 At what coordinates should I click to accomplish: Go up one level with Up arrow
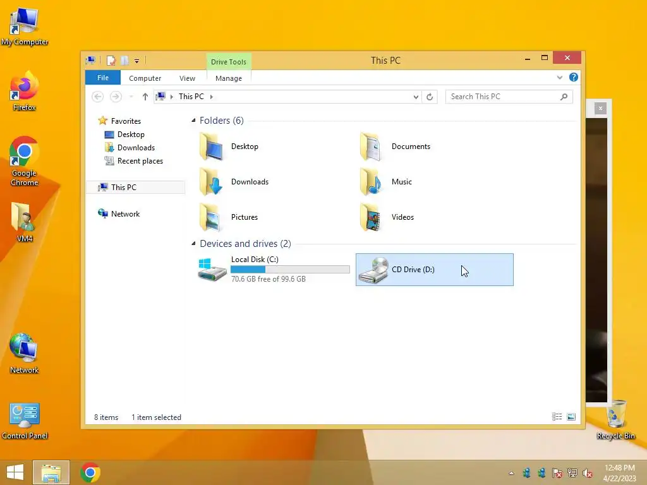[x=145, y=97]
